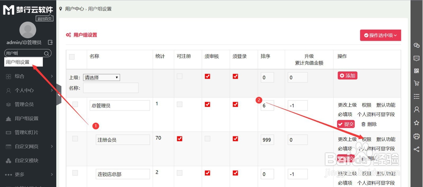Click the 梦行云软件 logo
Screen dimensions: 423x187
point(28,10)
